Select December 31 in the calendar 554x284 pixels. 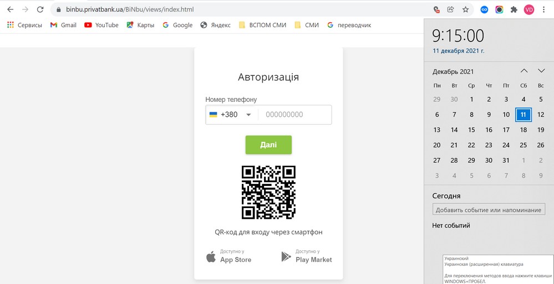(506, 161)
